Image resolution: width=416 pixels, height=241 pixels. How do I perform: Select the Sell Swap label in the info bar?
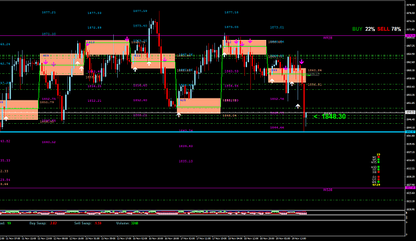(83, 223)
